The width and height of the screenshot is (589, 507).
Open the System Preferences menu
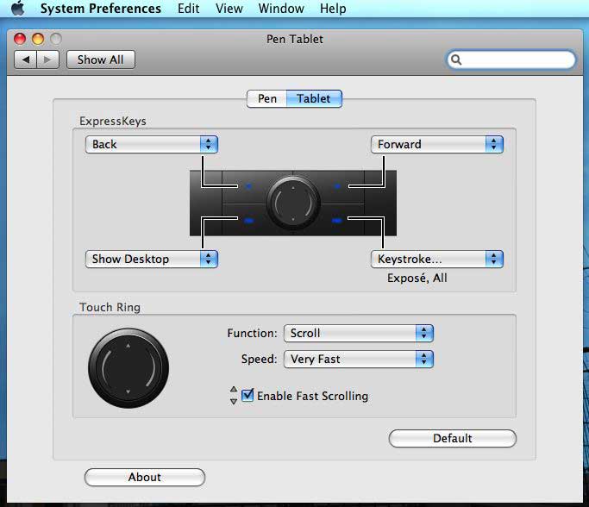pyautogui.click(x=101, y=9)
